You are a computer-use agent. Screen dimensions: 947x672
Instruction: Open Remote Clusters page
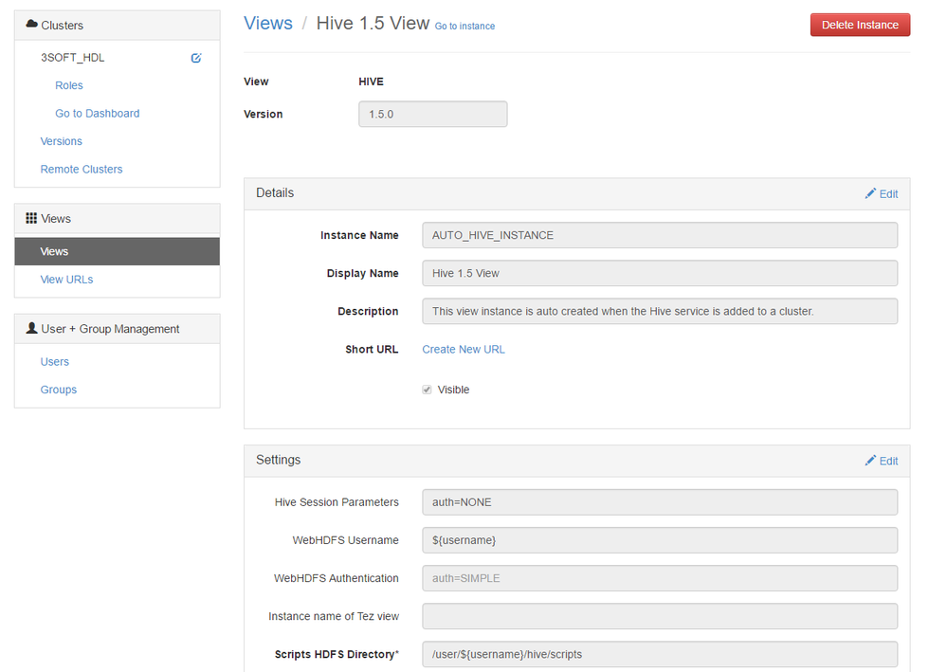click(x=82, y=169)
